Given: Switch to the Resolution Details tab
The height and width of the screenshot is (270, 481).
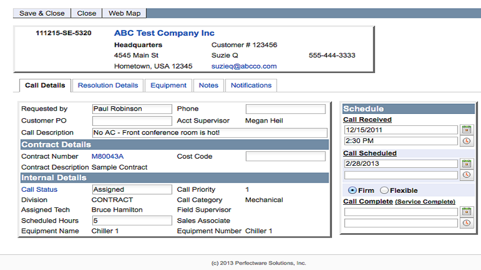Looking at the screenshot, I should pyautogui.click(x=108, y=85).
